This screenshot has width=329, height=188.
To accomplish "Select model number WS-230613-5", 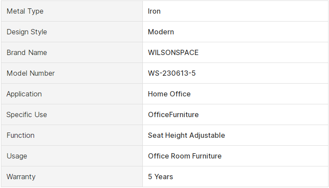I will 172,73.
